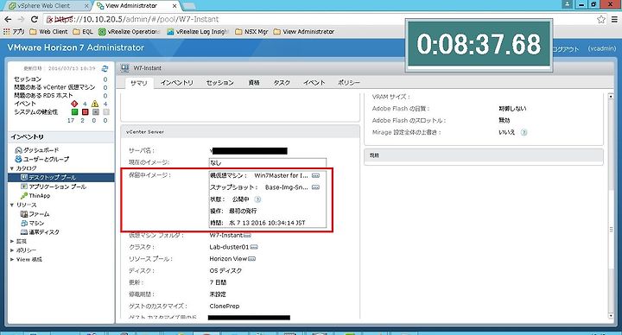Switch to Events (イベント) tab
This screenshot has width=622, height=335.
314,83
